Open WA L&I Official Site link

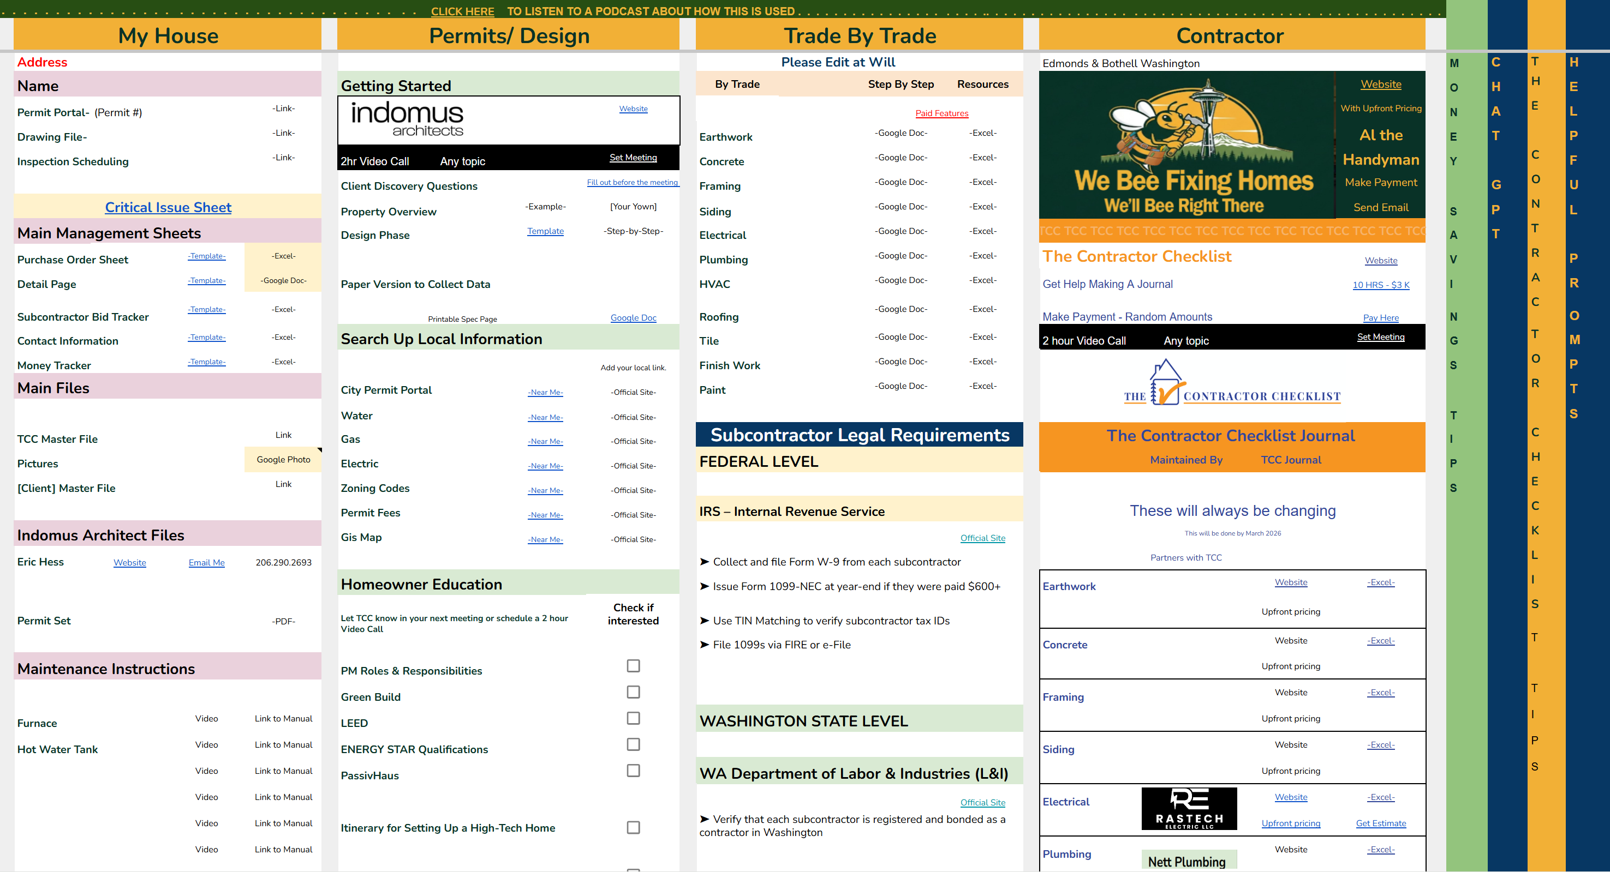(983, 803)
